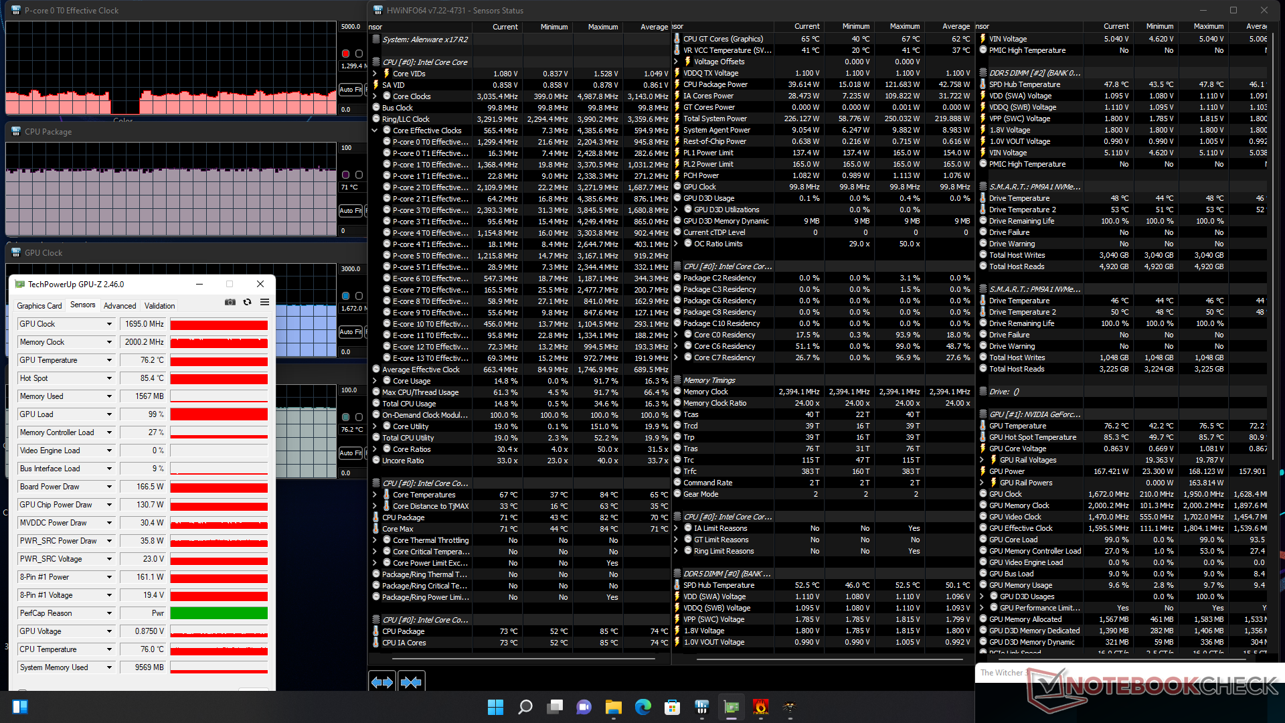The height and width of the screenshot is (723, 1285).
Task: Open the taskbar Search magnifier
Action: pyautogui.click(x=525, y=707)
